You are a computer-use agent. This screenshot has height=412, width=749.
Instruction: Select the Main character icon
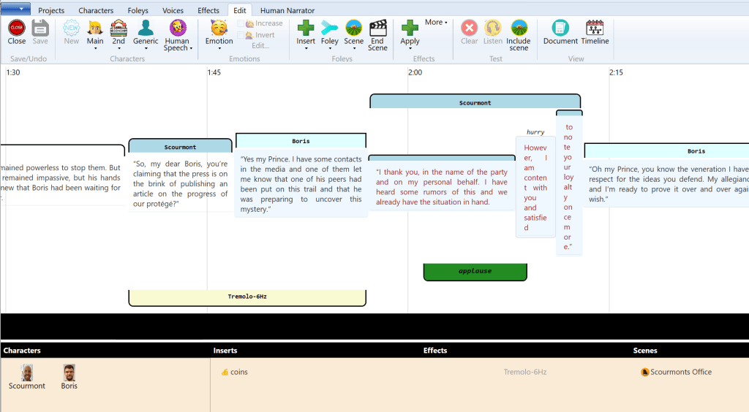pos(95,28)
